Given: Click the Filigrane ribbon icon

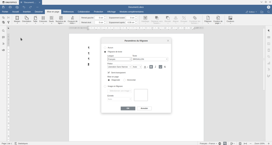Looking at the screenshot, I should 208,18.
